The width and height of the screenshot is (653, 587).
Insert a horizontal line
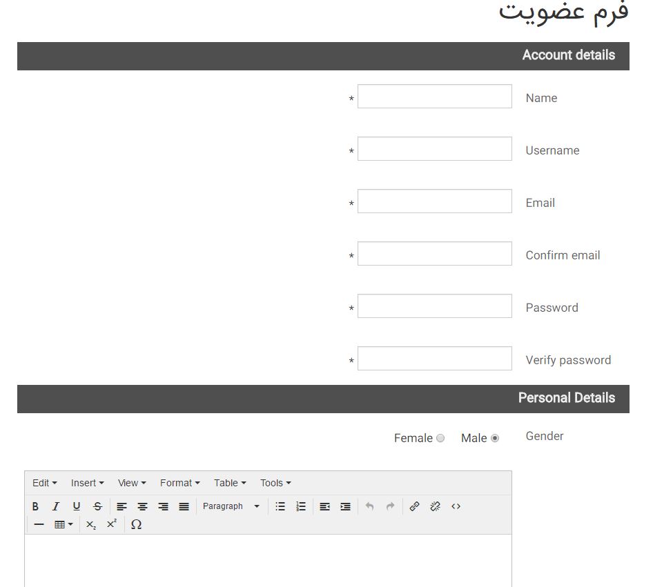pyautogui.click(x=39, y=524)
